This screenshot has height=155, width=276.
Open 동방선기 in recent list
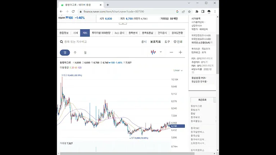coord(195,110)
